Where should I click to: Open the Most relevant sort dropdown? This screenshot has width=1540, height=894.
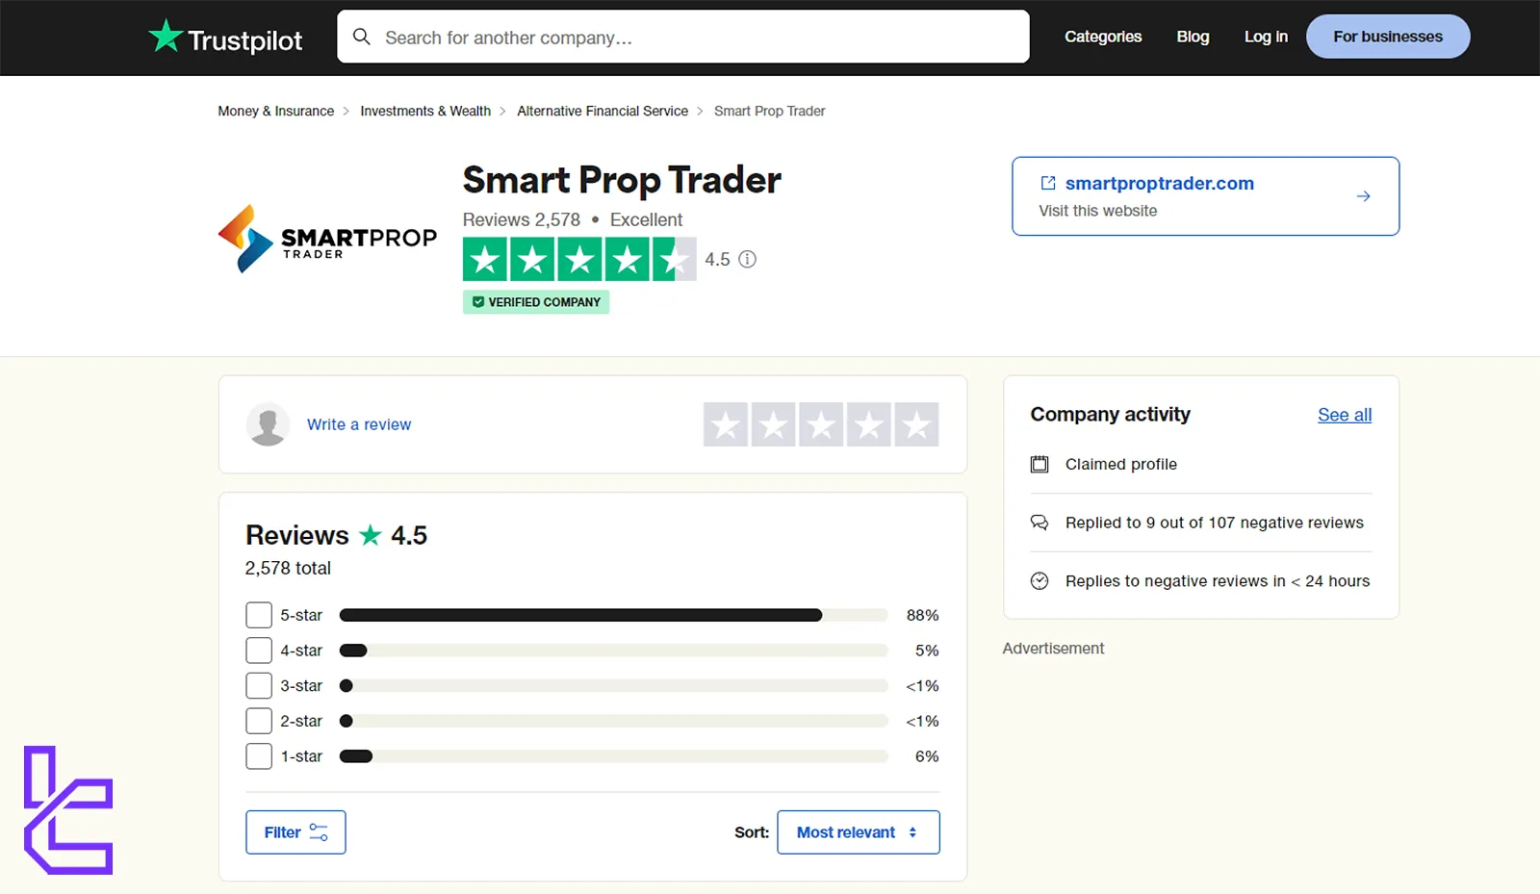click(858, 831)
